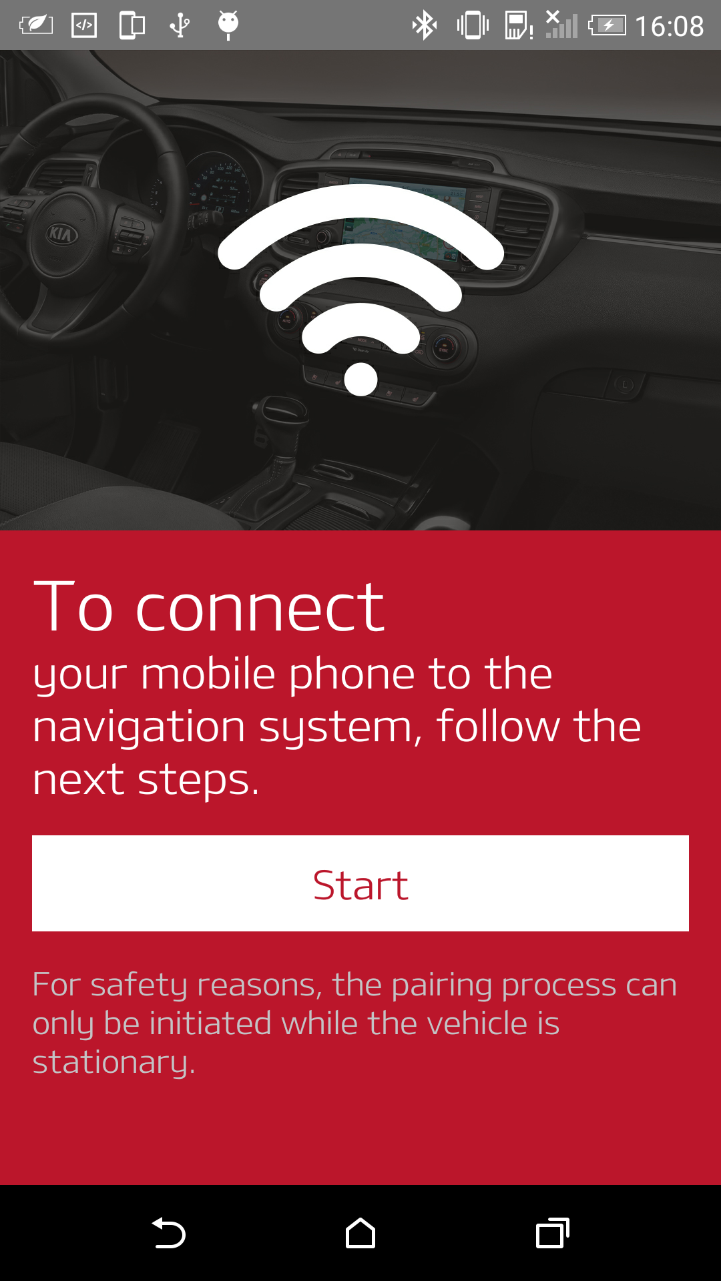721x1281 pixels.
Task: Tap the Android back navigation button
Action: click(169, 1233)
